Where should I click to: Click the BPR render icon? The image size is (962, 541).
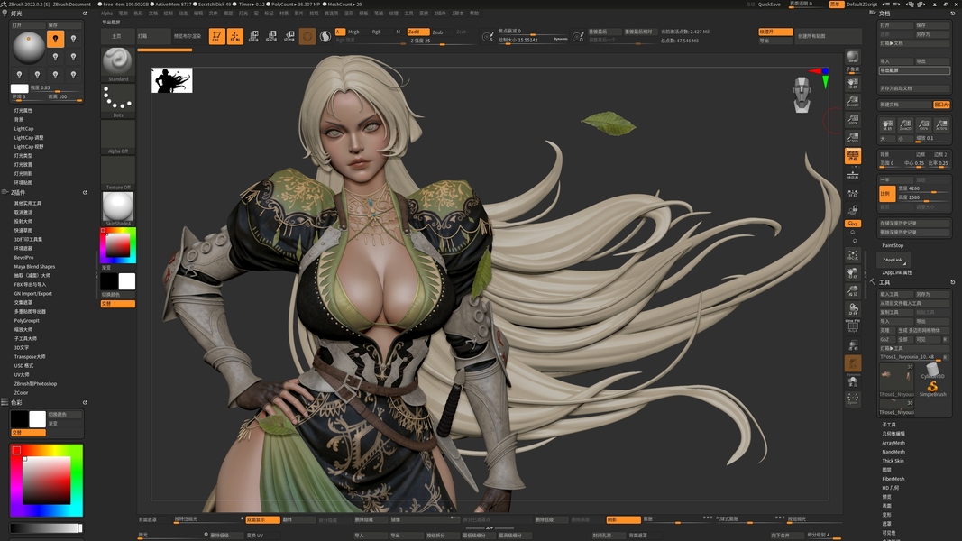click(x=853, y=57)
